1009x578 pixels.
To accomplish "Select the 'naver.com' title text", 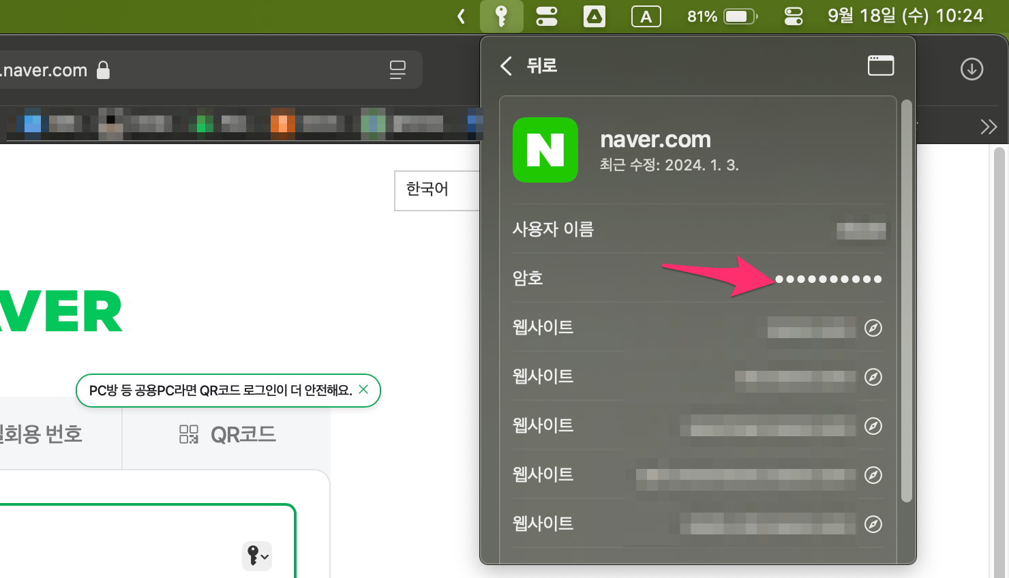I will [x=655, y=140].
